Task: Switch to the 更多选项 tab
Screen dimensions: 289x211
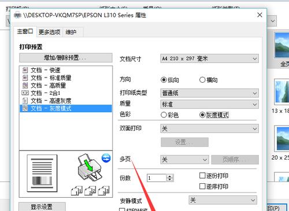Action: click(49, 32)
